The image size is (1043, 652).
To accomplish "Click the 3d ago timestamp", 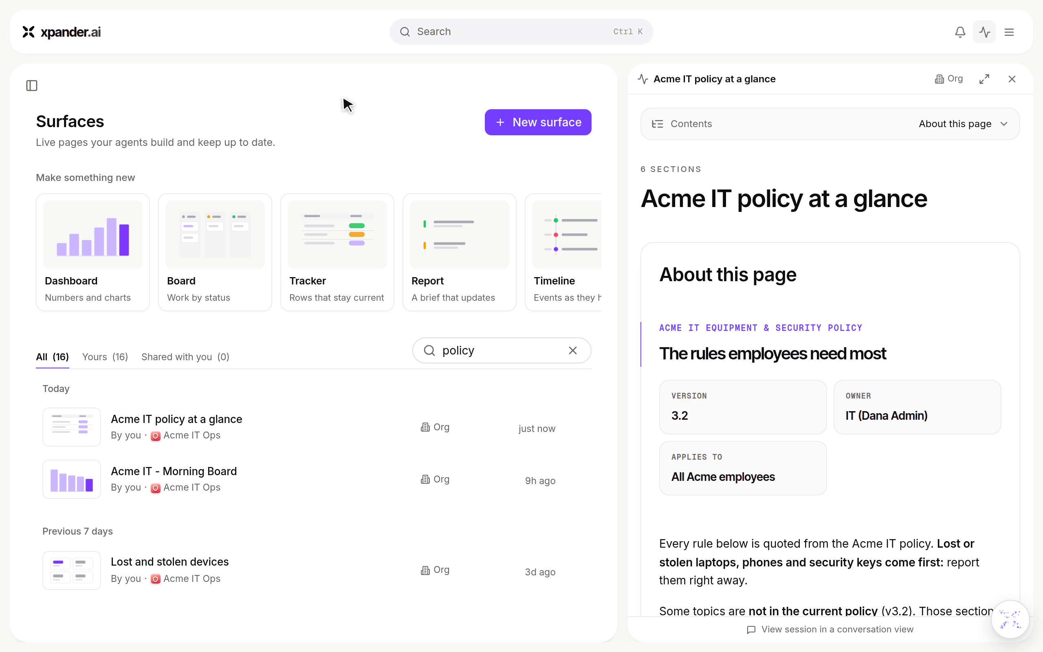I will click(540, 572).
